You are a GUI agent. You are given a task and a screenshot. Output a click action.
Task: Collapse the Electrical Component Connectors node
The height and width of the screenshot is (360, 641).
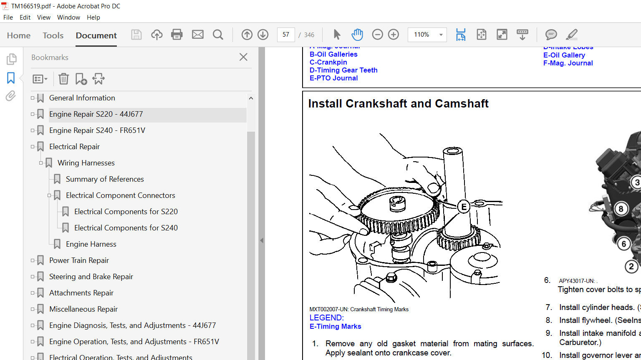pyautogui.click(x=49, y=195)
